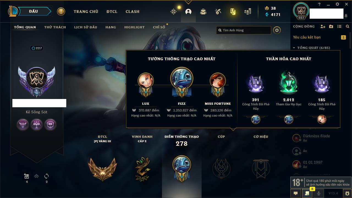
Task: Open the Collection backpack icon
Action: tap(203, 12)
